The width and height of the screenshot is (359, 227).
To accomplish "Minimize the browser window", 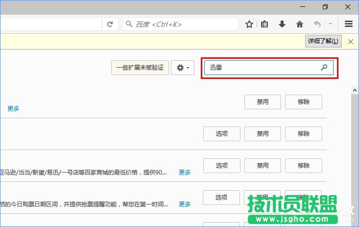I will (x=303, y=7).
